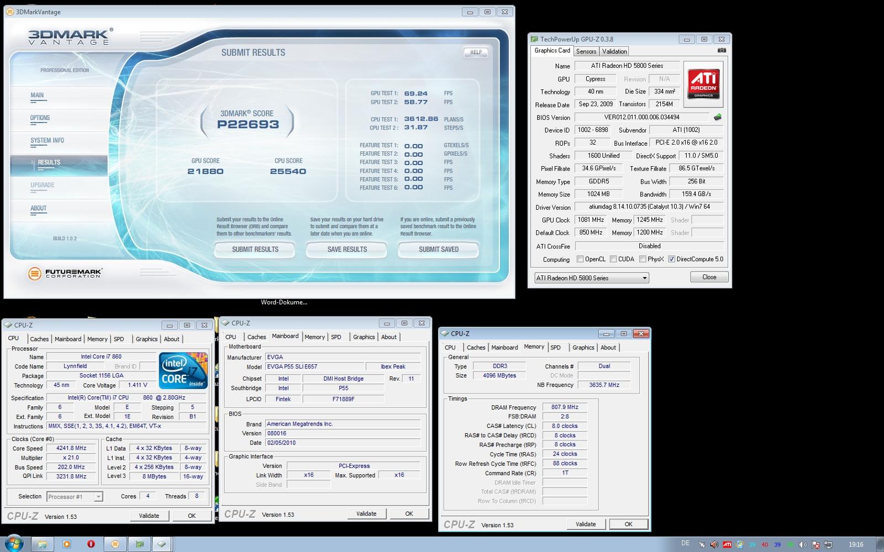The image size is (884, 552).
Task: Click the red 40 temperature tray icon
Action: click(x=765, y=545)
